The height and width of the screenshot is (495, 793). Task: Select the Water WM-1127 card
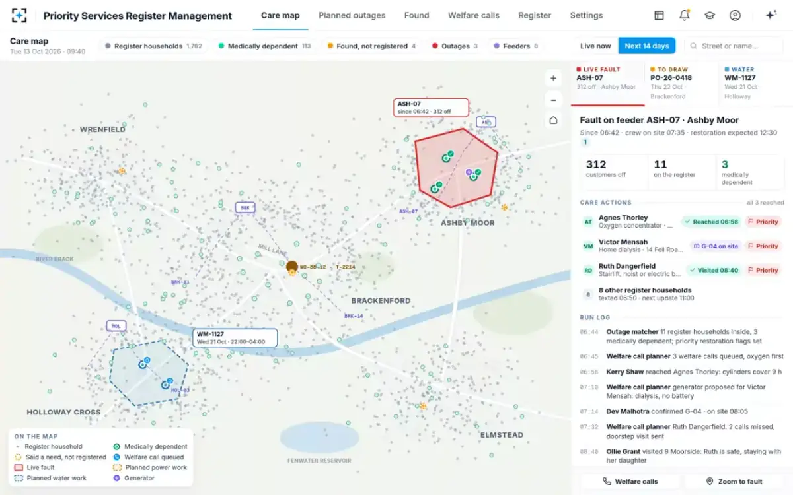point(755,82)
